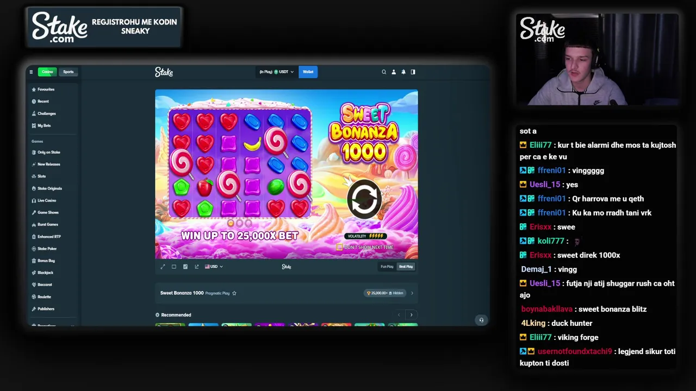The image size is (696, 391).
Task: Open the USDT balance currency dropdown
Action: (x=276, y=72)
